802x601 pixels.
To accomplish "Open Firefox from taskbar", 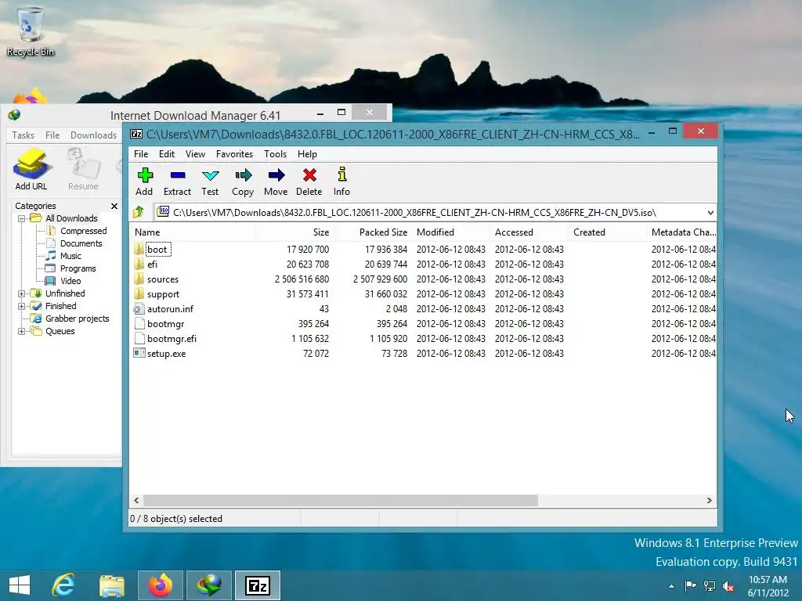I will 160,585.
